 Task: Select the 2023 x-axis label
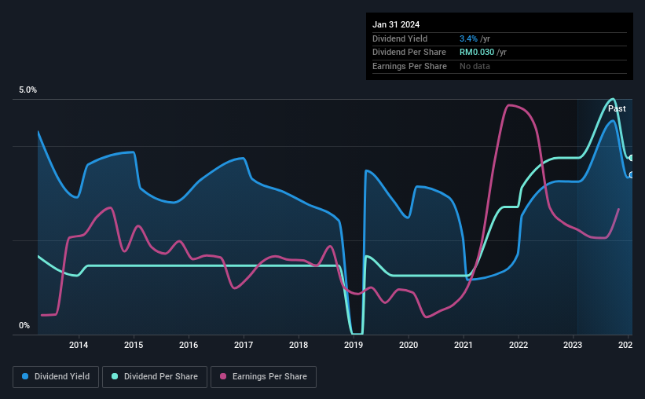pos(573,345)
